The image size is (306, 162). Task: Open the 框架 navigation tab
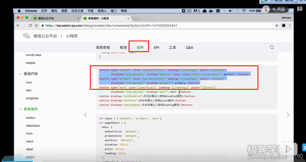123,47
